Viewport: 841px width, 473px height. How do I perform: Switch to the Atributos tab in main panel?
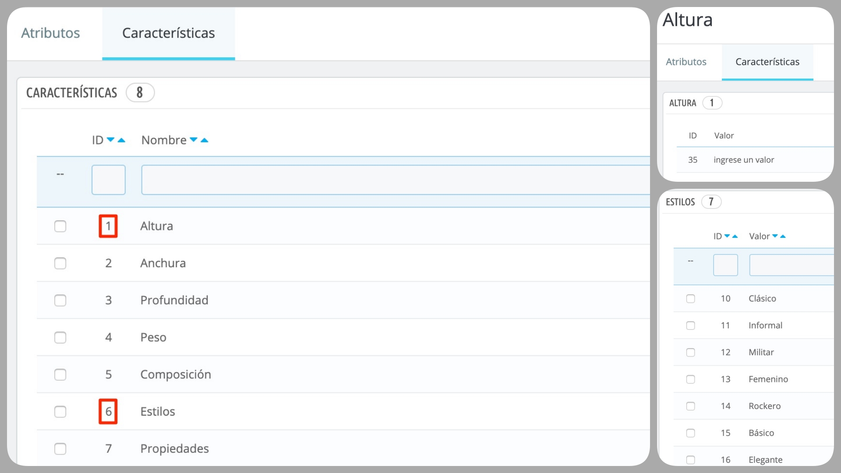pos(51,33)
